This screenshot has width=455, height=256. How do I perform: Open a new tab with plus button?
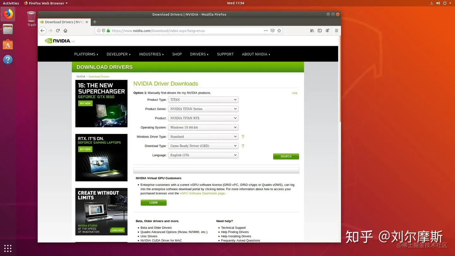(94, 22)
